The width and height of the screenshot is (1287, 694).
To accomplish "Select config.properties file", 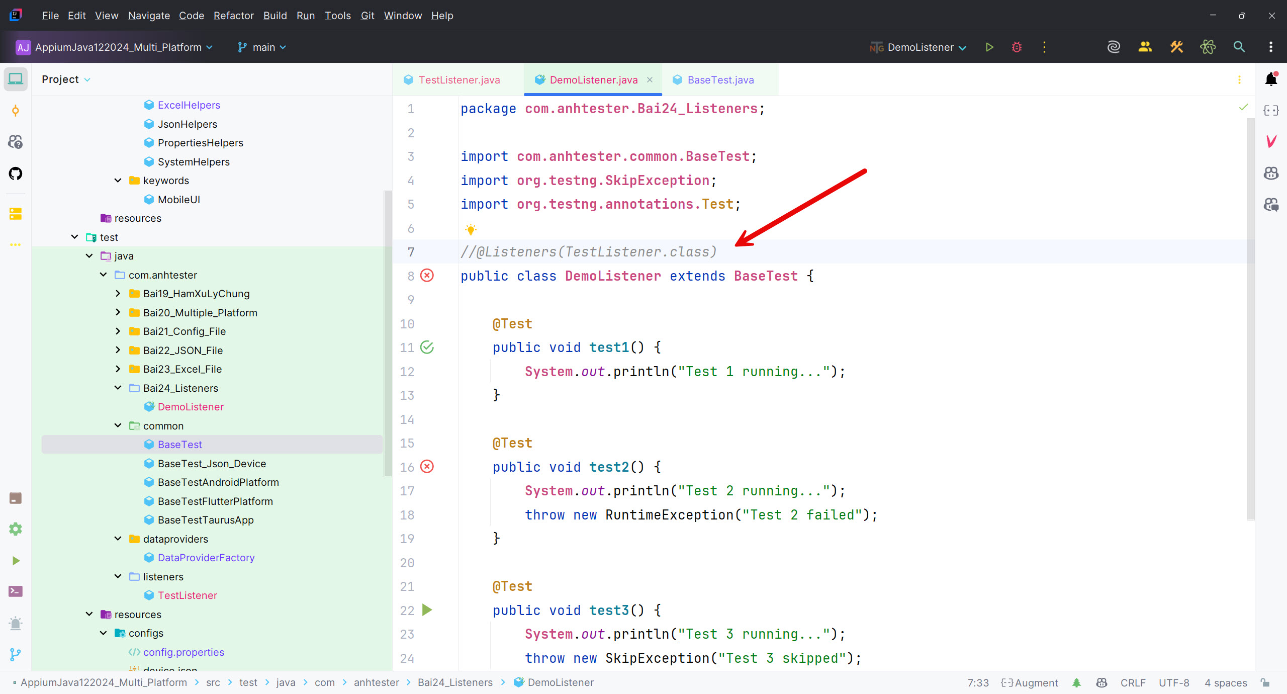I will tap(183, 652).
